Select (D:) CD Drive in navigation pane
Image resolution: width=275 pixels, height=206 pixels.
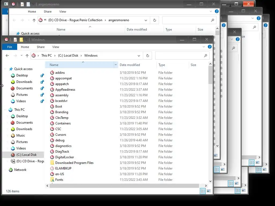tap(30, 161)
